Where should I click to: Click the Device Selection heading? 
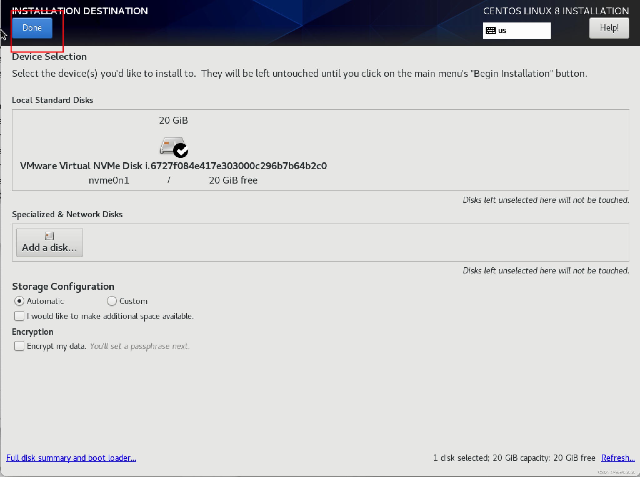pos(49,57)
